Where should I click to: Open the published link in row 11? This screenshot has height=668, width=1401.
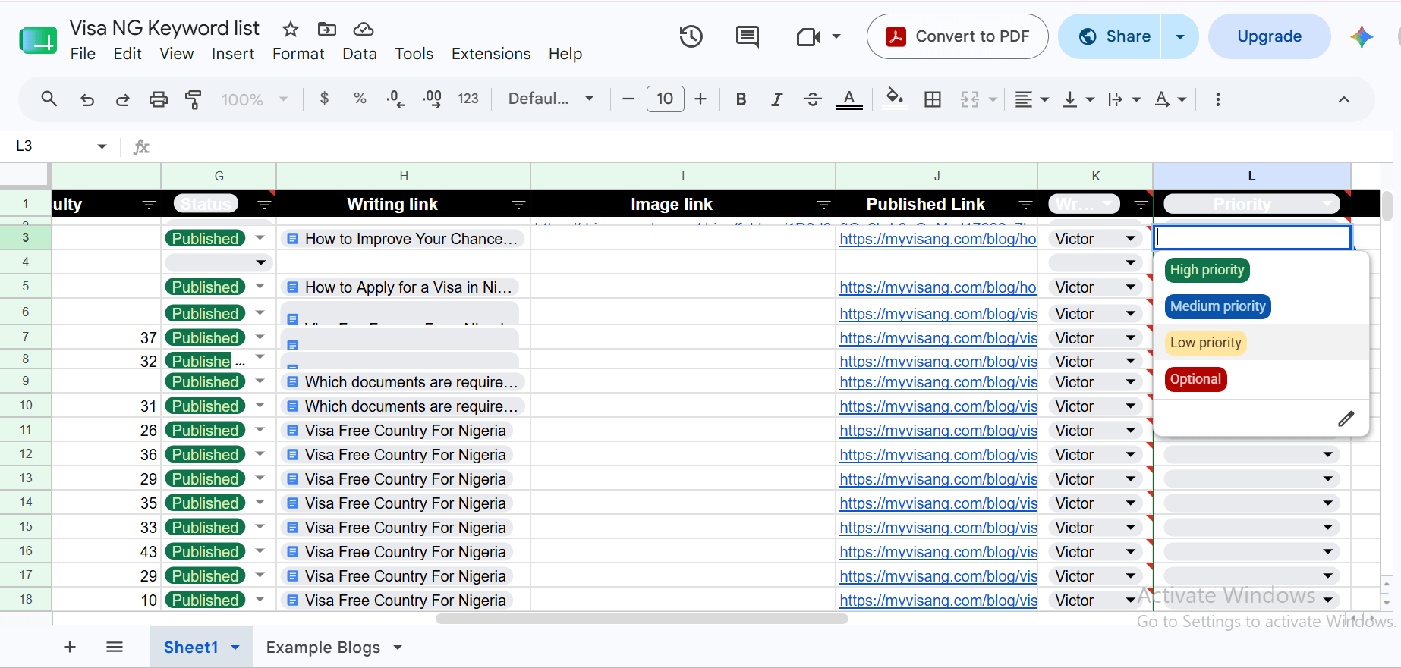tap(938, 431)
